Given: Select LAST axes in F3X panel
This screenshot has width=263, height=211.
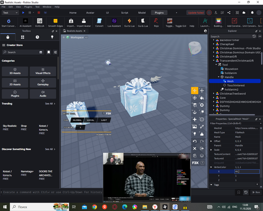Looking at the screenshot, I should point(104,120).
